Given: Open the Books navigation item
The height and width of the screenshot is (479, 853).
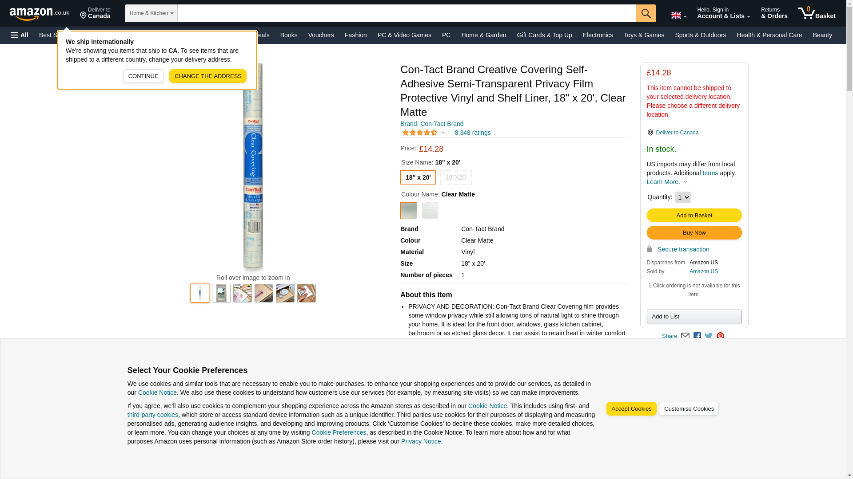Looking at the screenshot, I should point(289,35).
